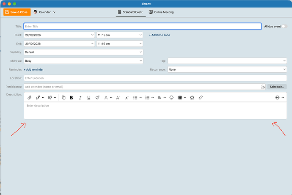Click inside the Enter description area
The width and height of the screenshot is (292, 195).
155,110
